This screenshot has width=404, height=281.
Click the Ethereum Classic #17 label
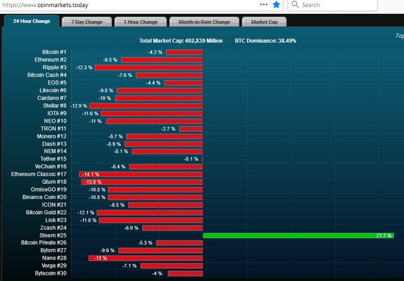pos(39,174)
